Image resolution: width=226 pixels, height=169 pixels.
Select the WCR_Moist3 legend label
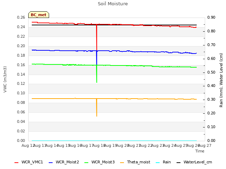point(103,162)
